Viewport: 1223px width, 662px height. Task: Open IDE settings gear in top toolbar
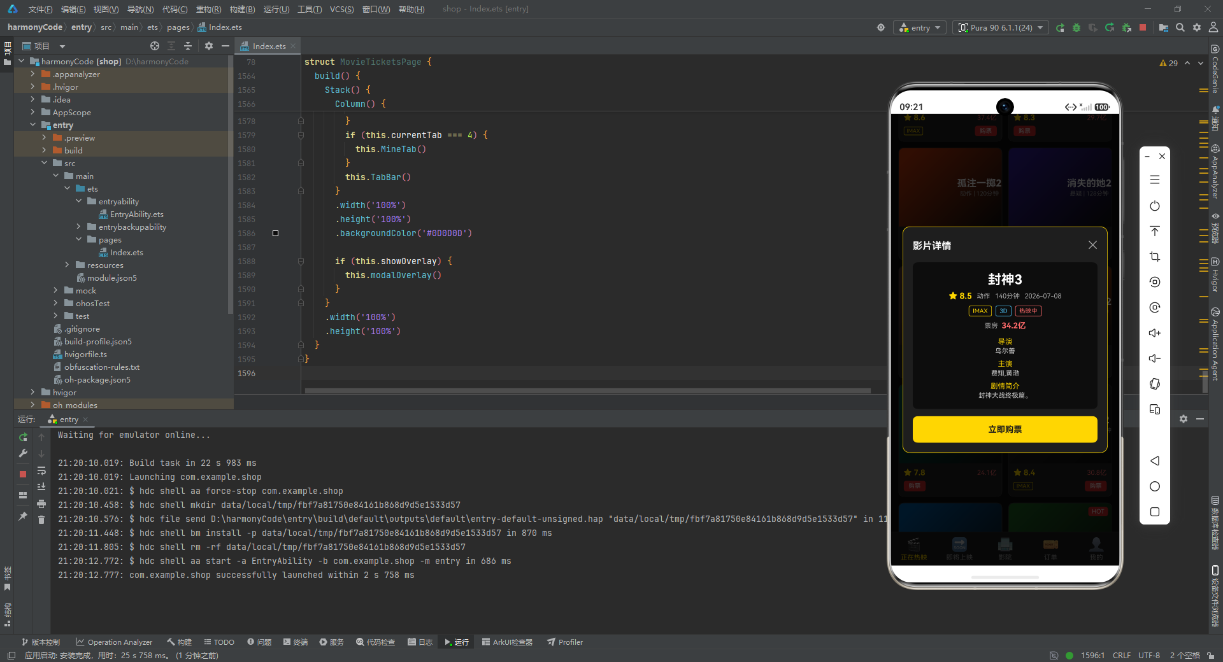click(x=1197, y=28)
